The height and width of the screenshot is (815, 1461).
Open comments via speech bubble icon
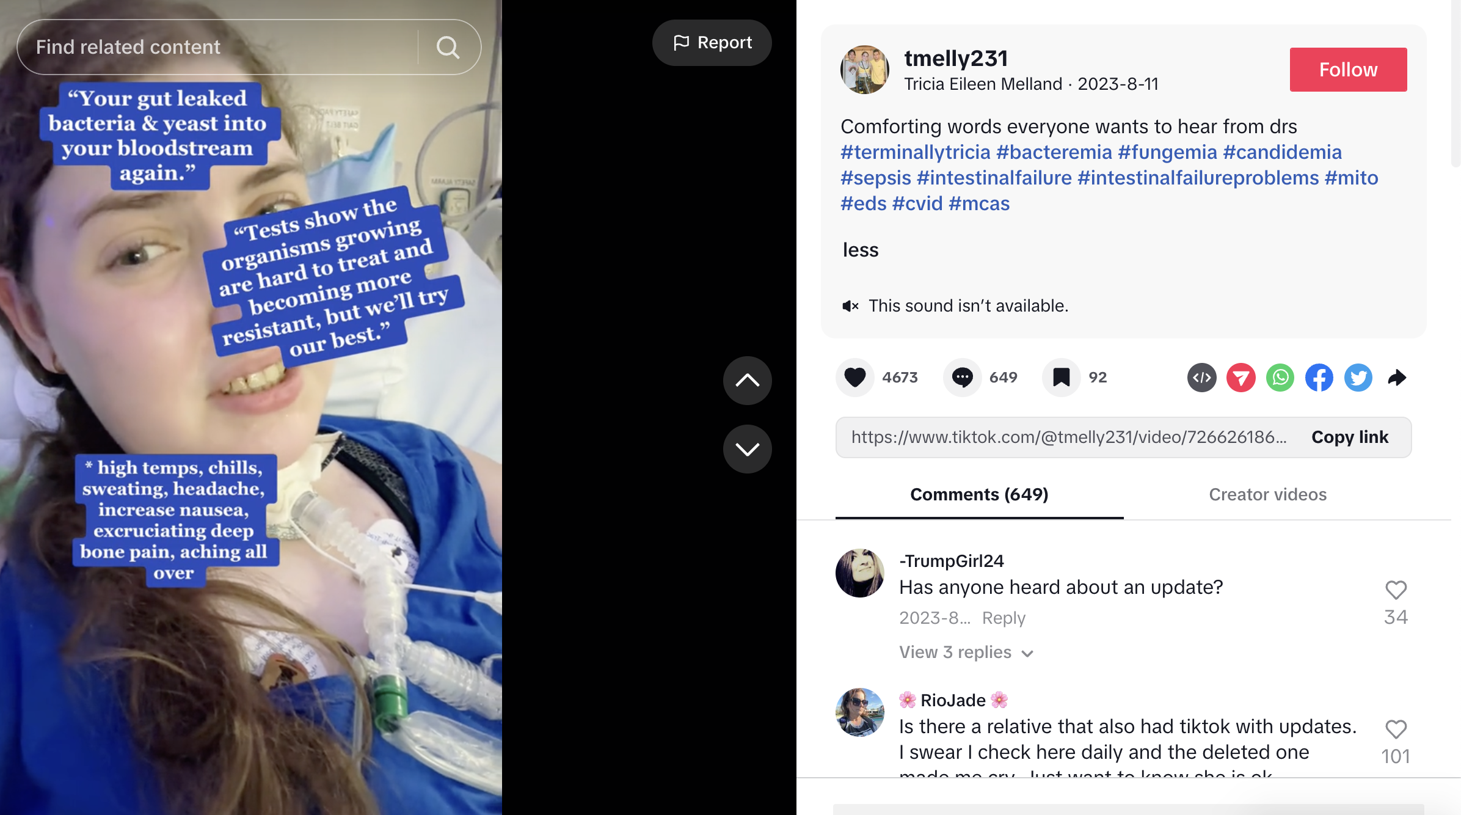[x=963, y=378]
